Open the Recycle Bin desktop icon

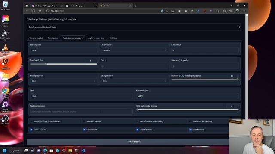5,6
